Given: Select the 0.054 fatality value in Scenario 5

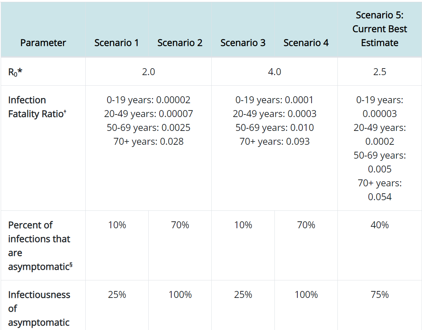Looking at the screenshot, I should coord(379,197).
